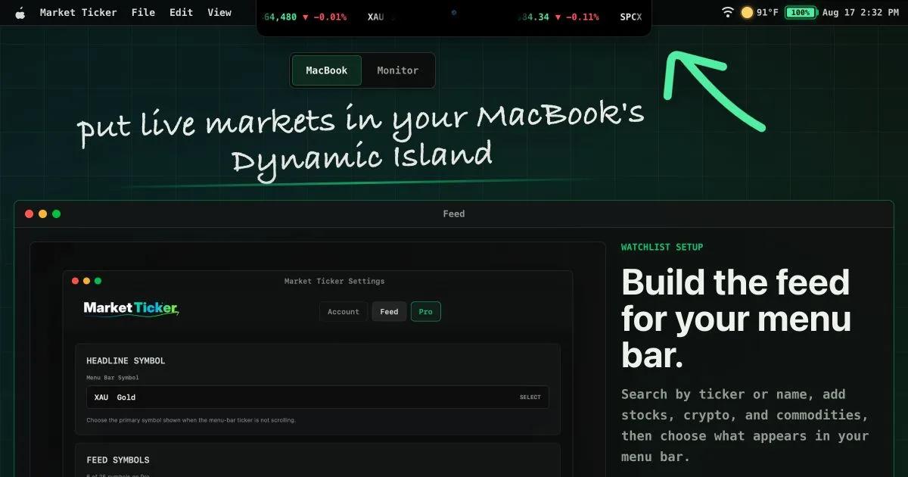Screen dimensions: 908x477
Task: Switch to the Account tab
Action: 344,312
